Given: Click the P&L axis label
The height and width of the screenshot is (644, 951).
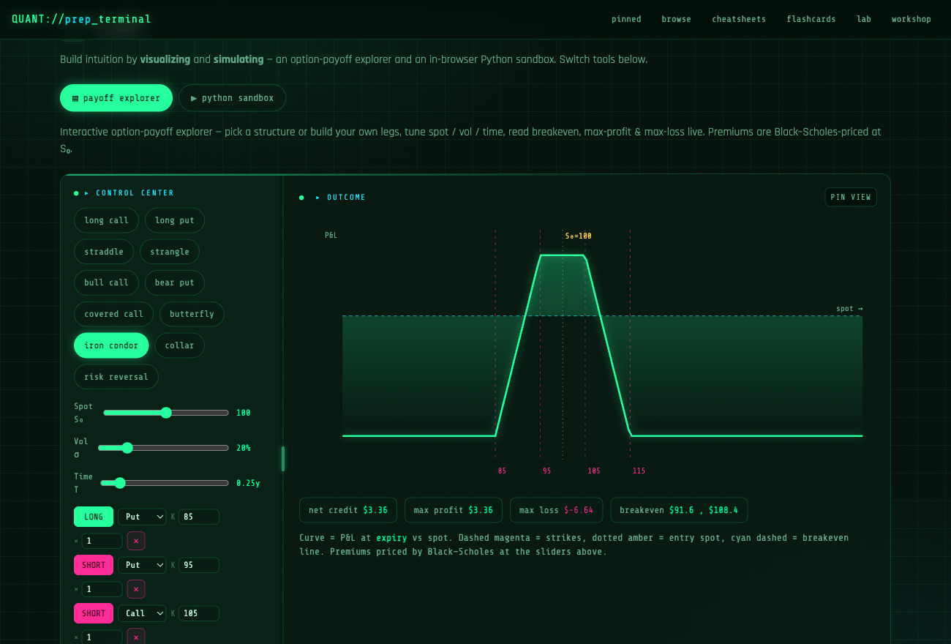Looking at the screenshot, I should tap(331, 236).
